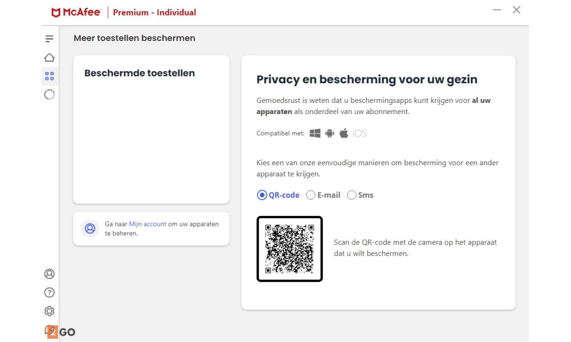571x342 pixels.
Task: Minimize the McAfee window
Action: (497, 10)
